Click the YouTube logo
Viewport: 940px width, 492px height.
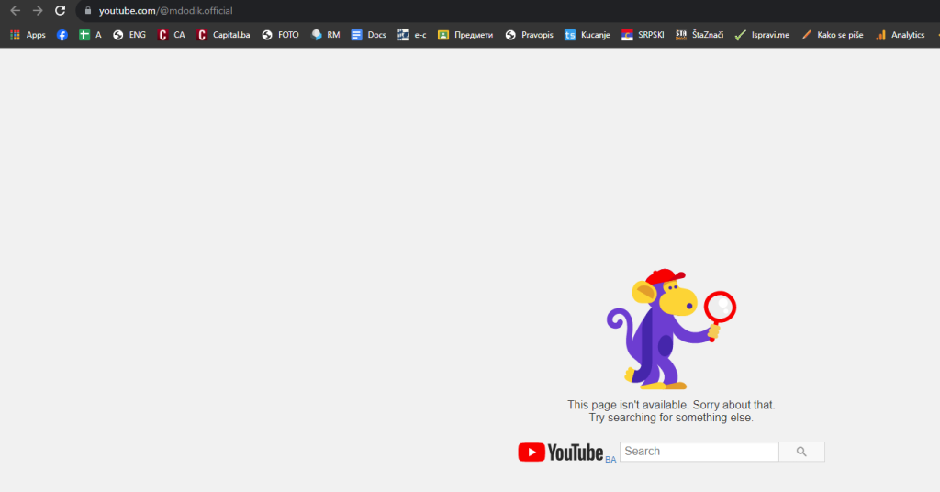click(x=561, y=453)
